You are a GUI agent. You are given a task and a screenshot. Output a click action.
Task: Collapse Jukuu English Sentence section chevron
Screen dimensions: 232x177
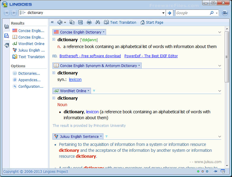220,136
